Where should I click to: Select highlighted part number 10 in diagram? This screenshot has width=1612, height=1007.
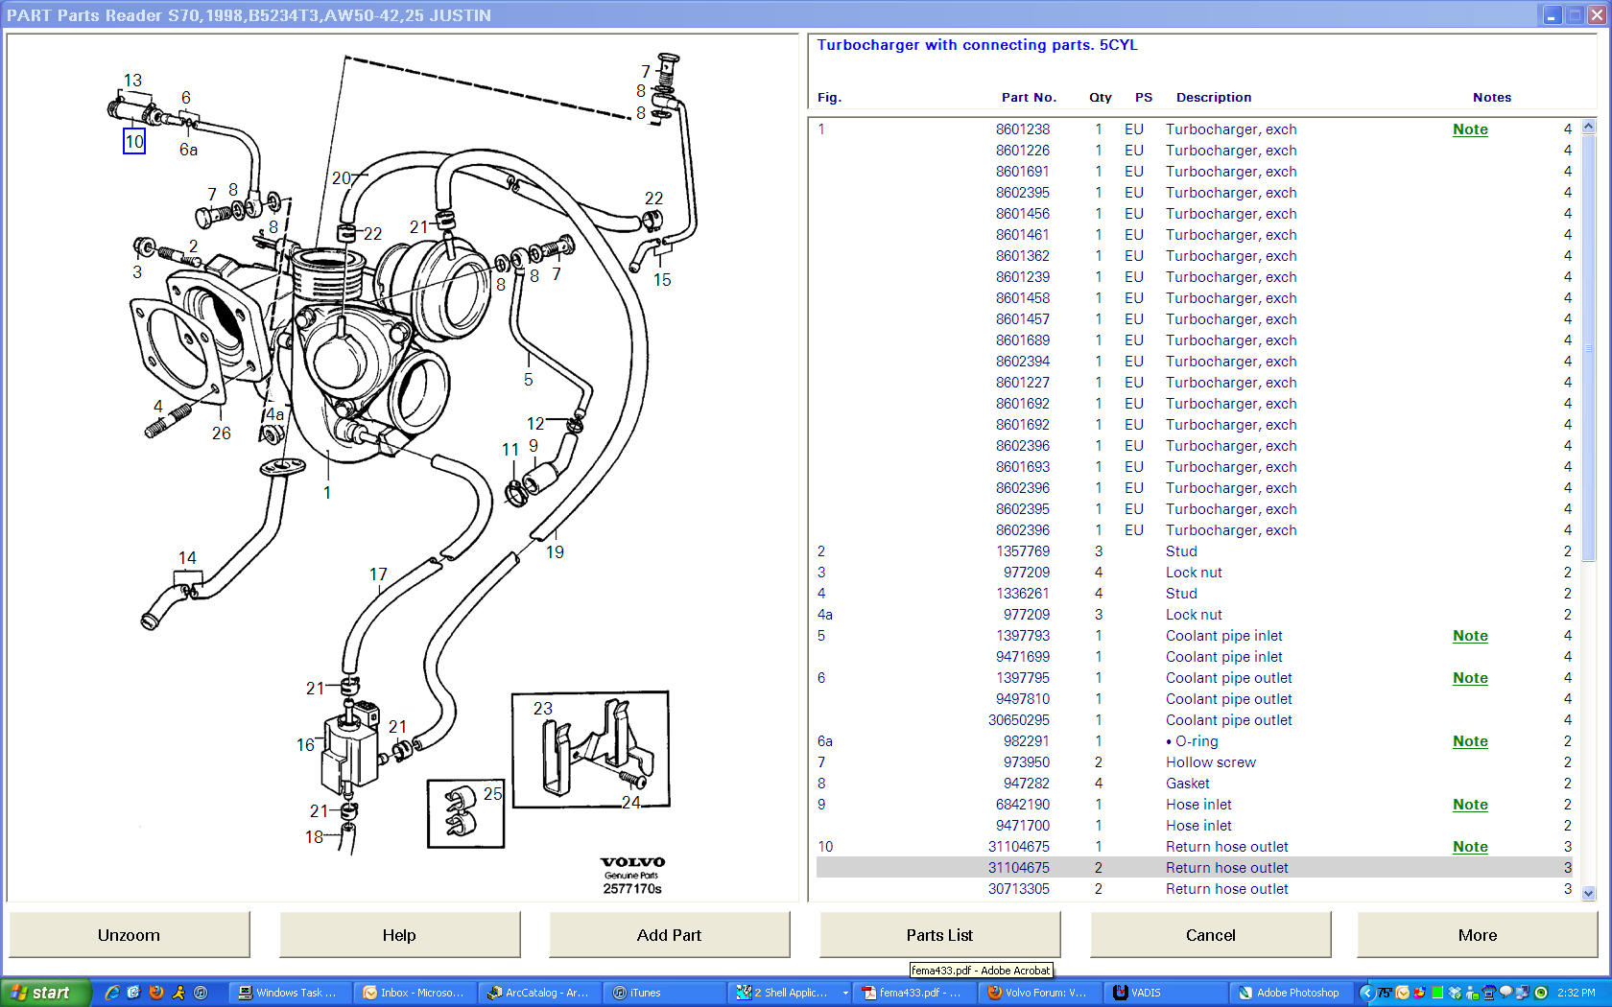point(134,142)
